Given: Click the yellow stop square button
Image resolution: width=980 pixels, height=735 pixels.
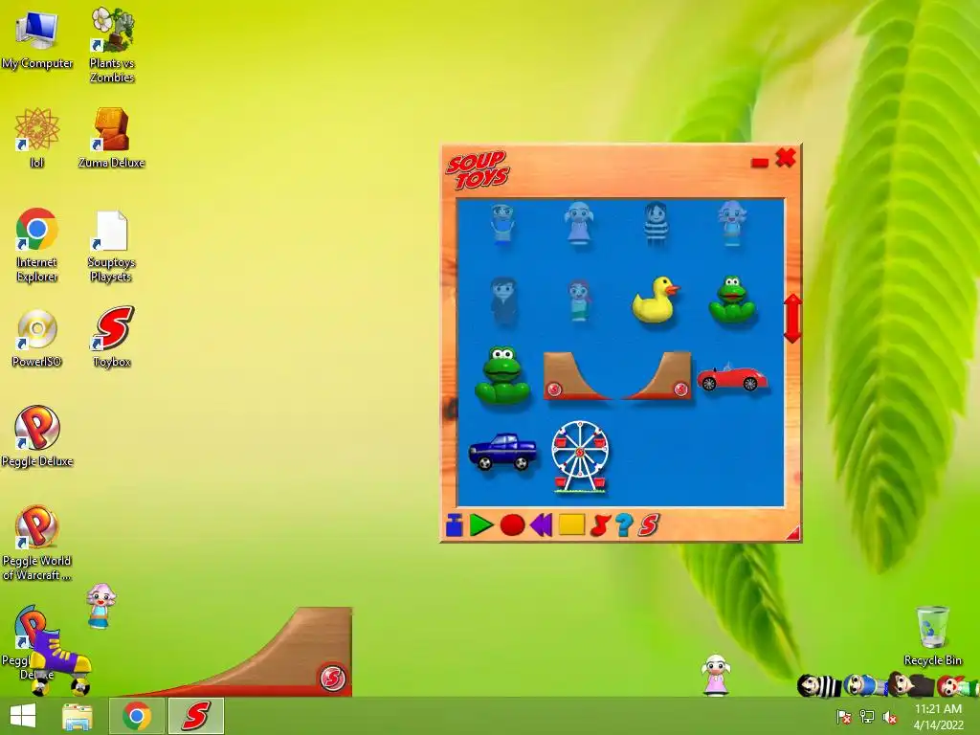Looking at the screenshot, I should coord(571,524).
